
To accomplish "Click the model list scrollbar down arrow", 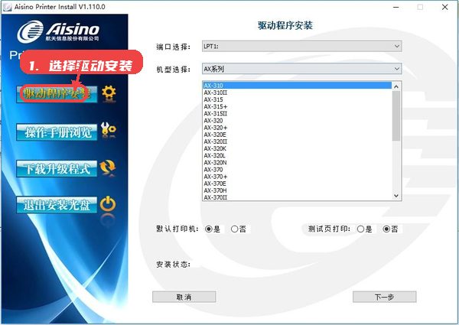I will click(396, 196).
